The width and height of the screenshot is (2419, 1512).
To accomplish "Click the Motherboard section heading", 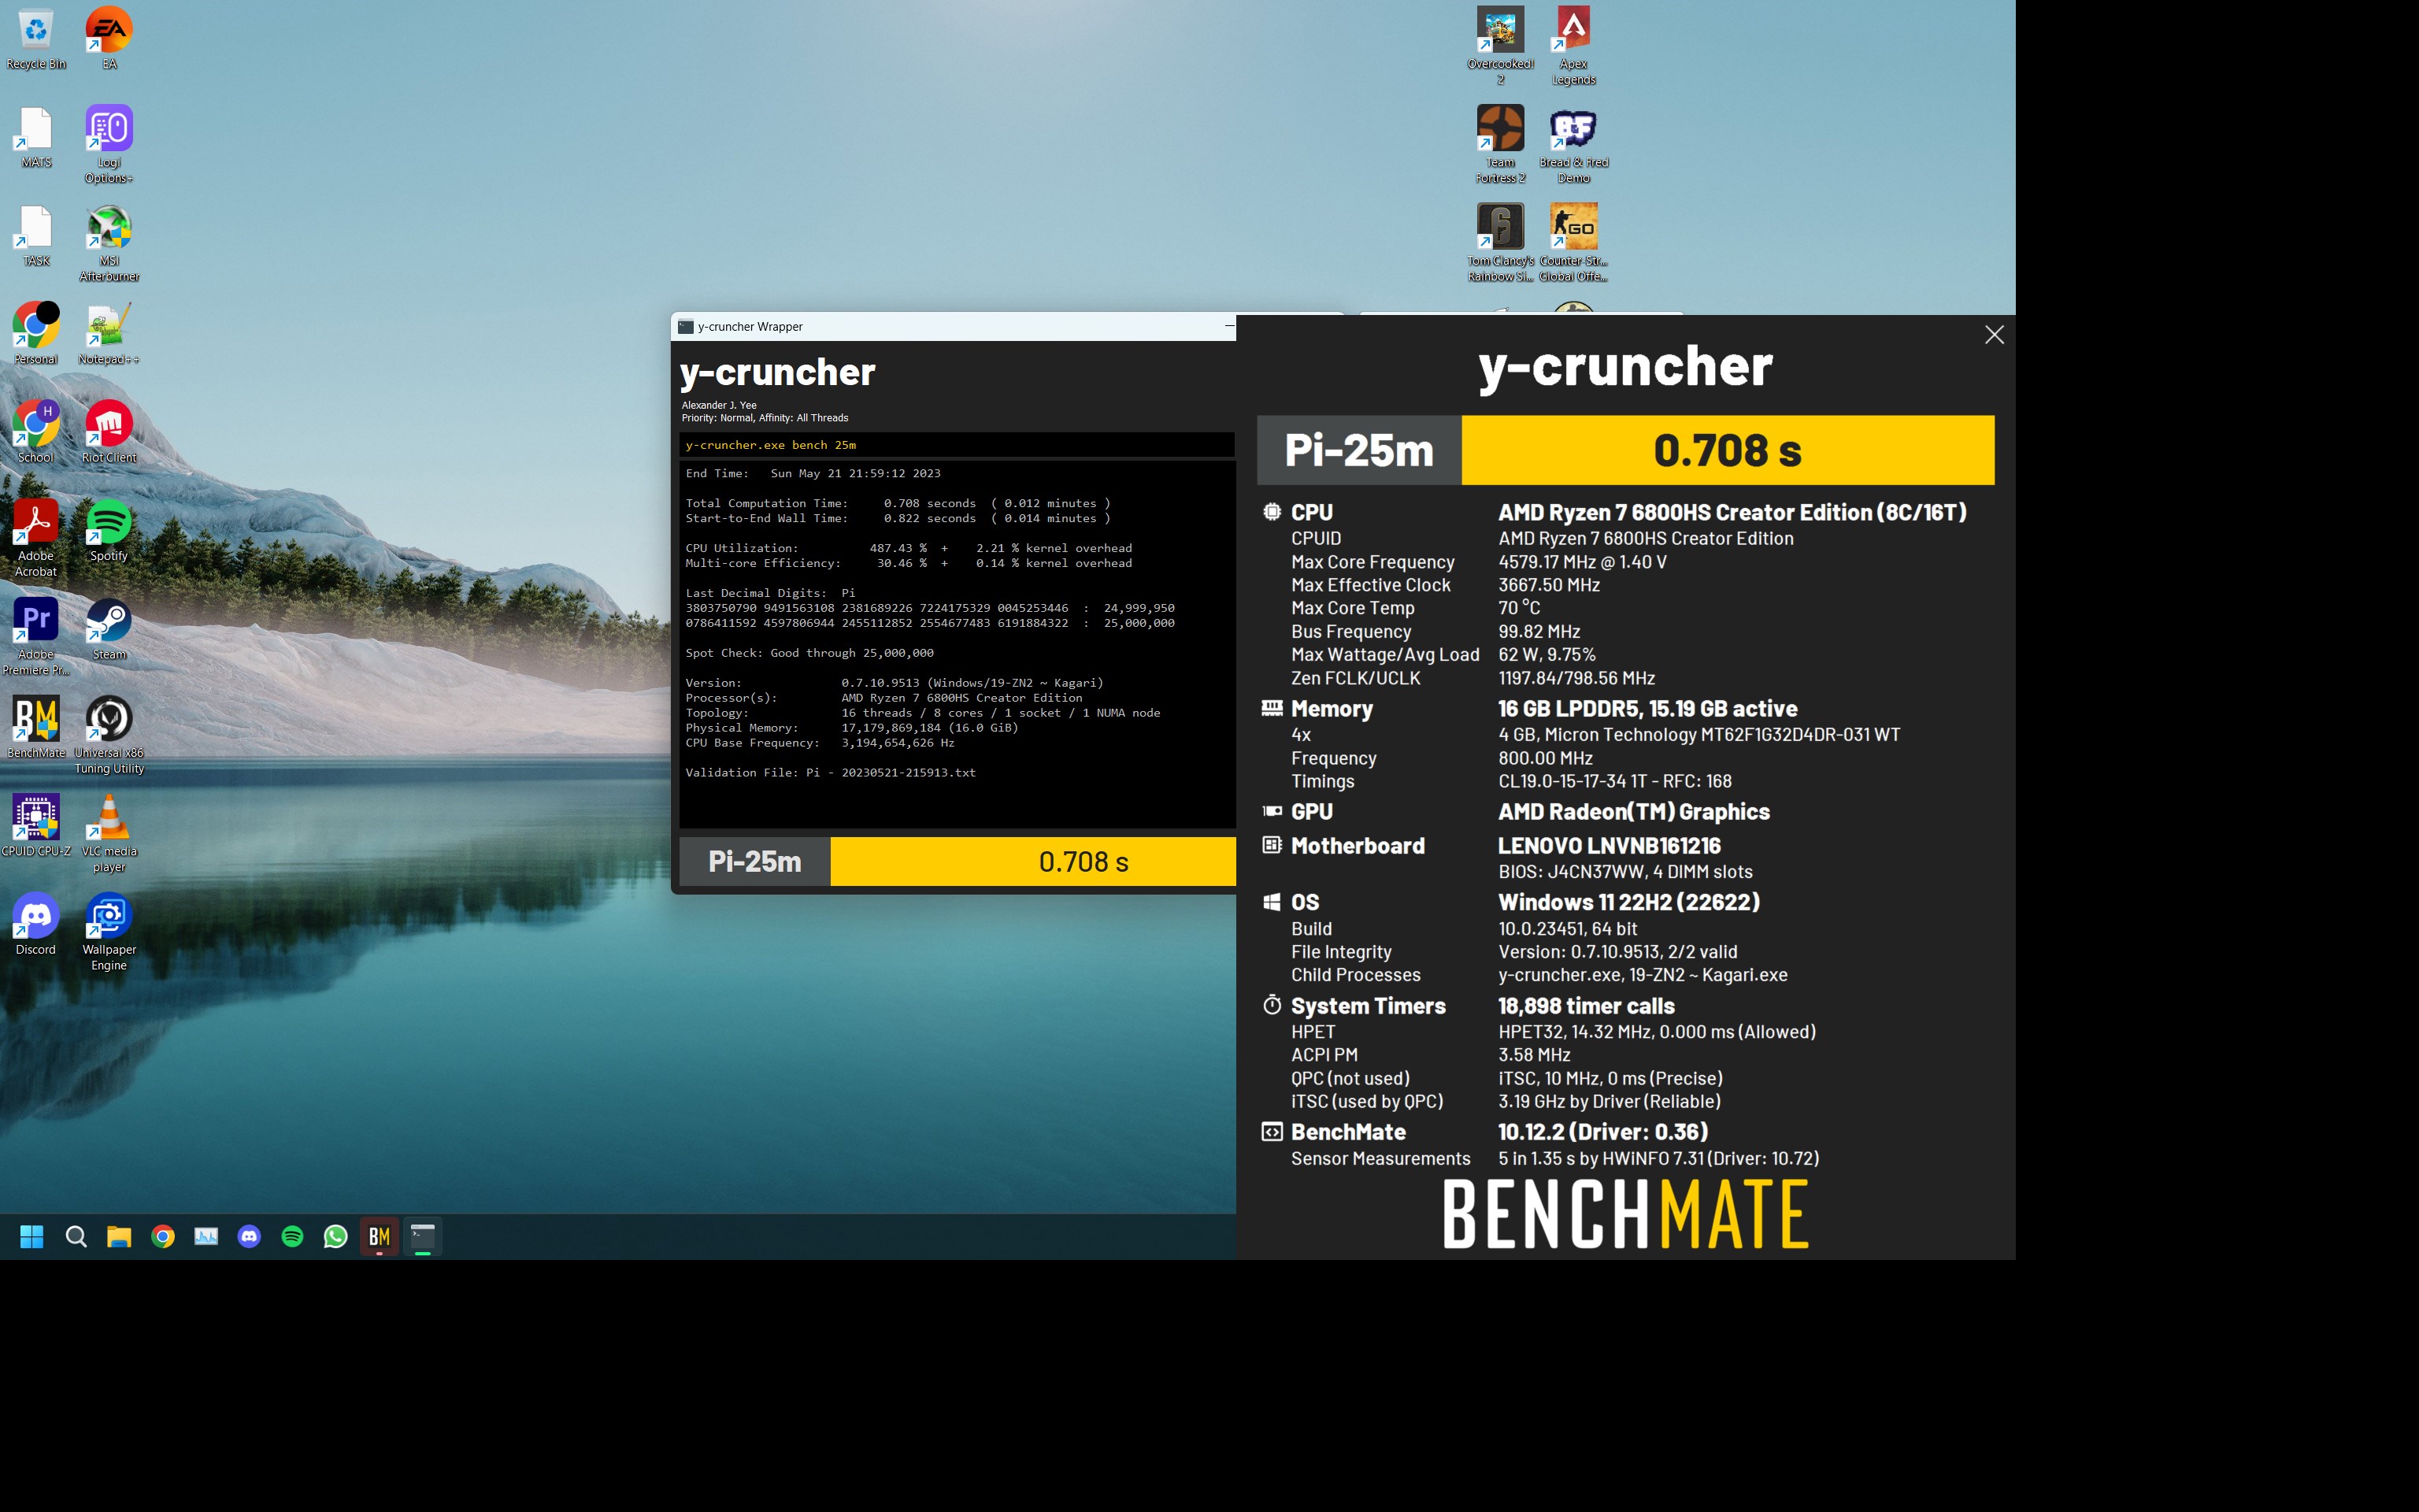I will (x=1358, y=845).
